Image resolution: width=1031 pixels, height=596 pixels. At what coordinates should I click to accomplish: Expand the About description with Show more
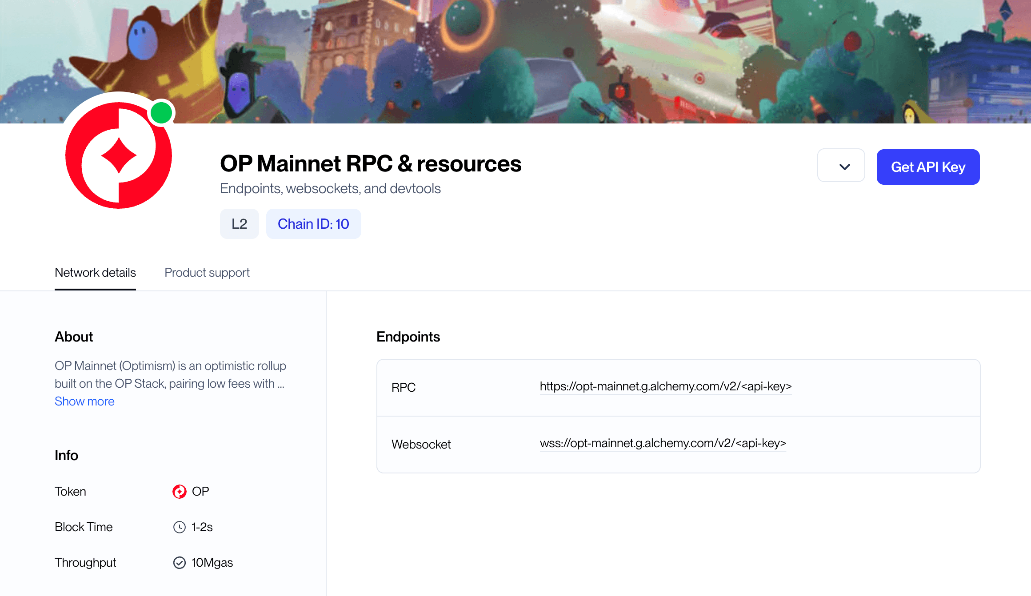[x=84, y=401]
